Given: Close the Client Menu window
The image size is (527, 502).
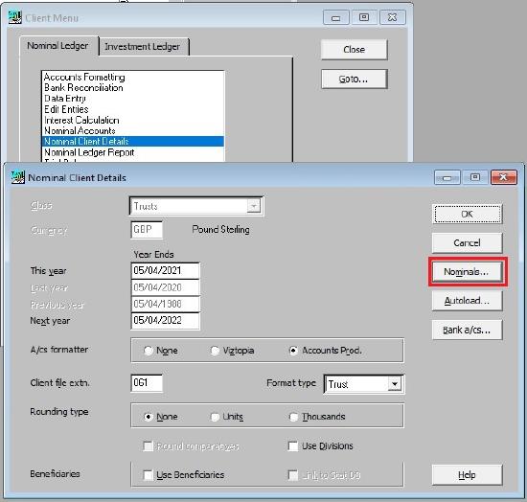Looking at the screenshot, I should (x=392, y=17).
